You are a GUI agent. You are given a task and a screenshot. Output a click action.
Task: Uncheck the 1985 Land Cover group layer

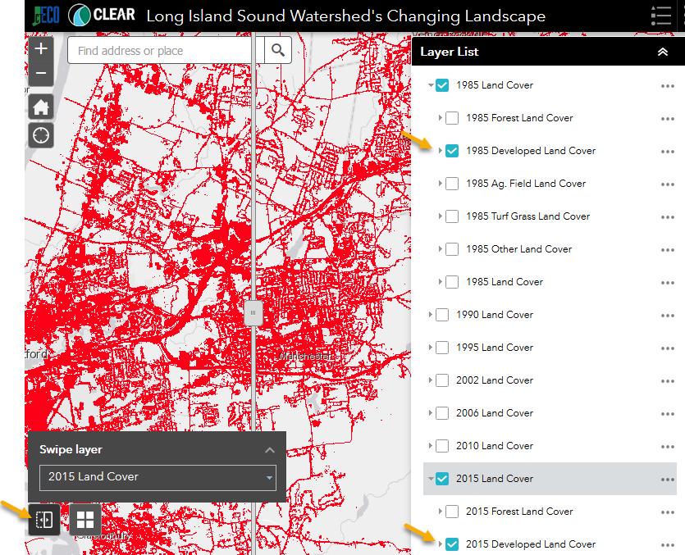click(442, 85)
